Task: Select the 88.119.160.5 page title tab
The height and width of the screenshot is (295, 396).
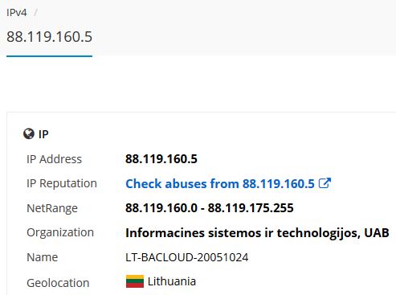Action: tap(49, 37)
